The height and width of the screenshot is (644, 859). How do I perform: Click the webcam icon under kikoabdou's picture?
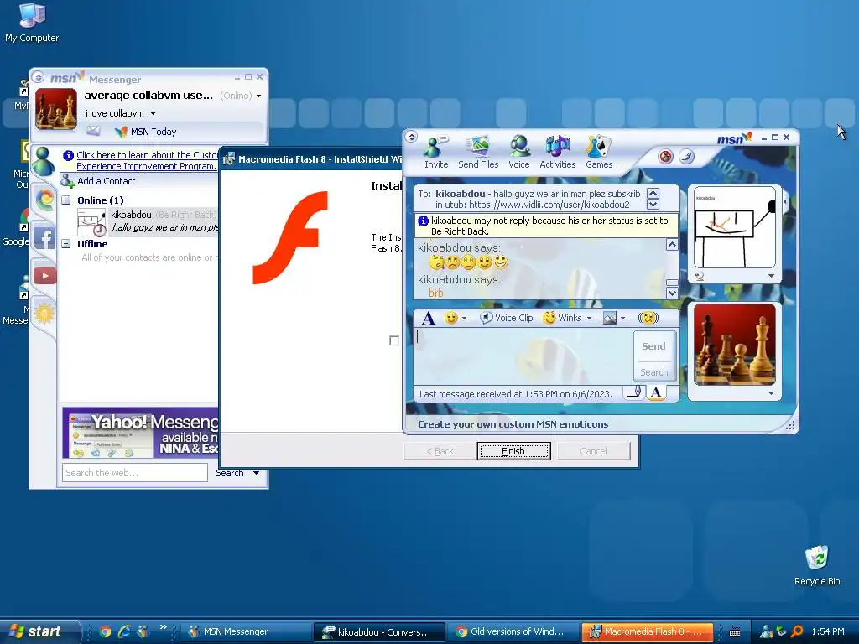(700, 276)
